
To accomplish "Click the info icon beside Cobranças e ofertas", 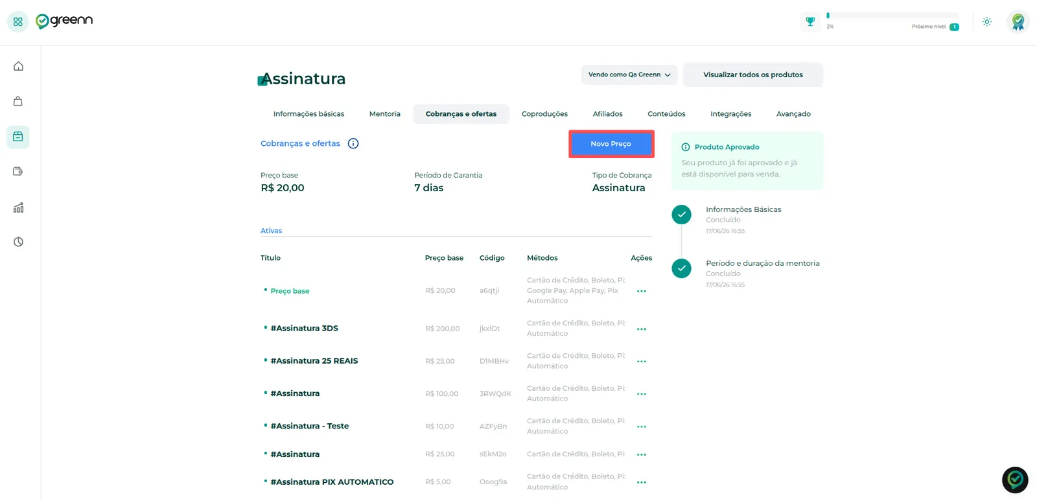I will coord(353,143).
